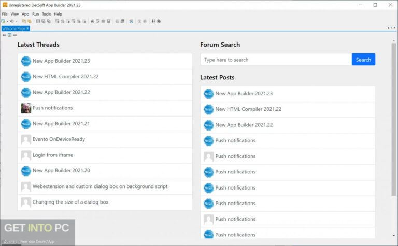
Task: Open 'New App Builder 2021.22' in Latest Posts
Action: [244, 125]
